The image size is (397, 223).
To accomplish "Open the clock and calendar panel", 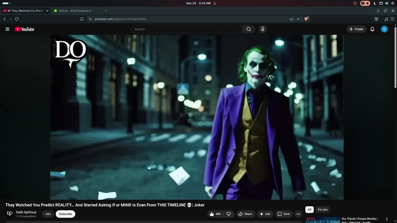I will tap(198, 3).
